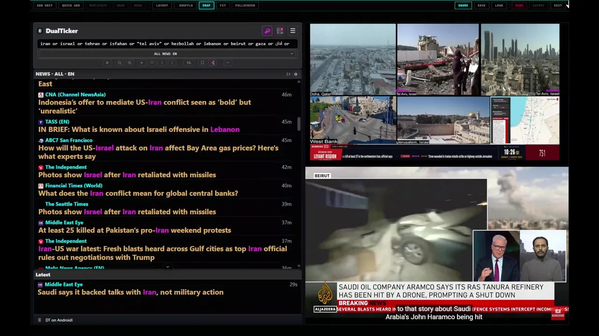Select the Doha, Qatar webcam thumbnail
This screenshot has width=599, height=336.
pos(352,60)
